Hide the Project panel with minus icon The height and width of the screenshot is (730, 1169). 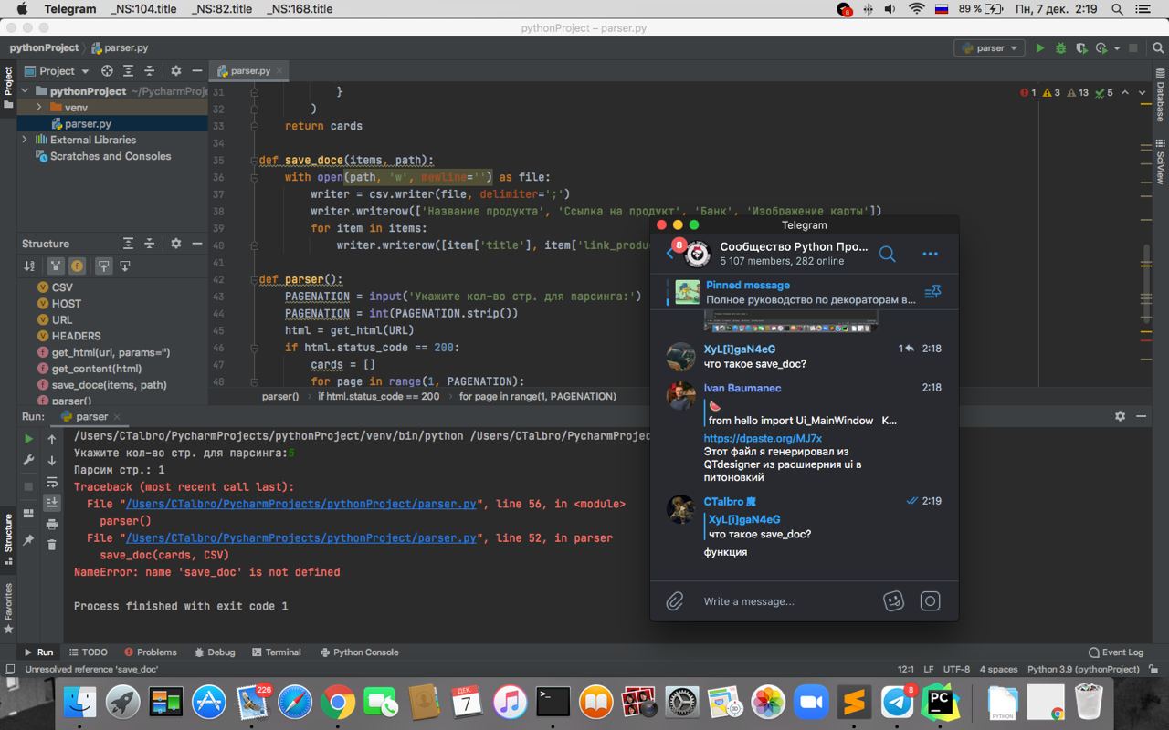[196, 70]
